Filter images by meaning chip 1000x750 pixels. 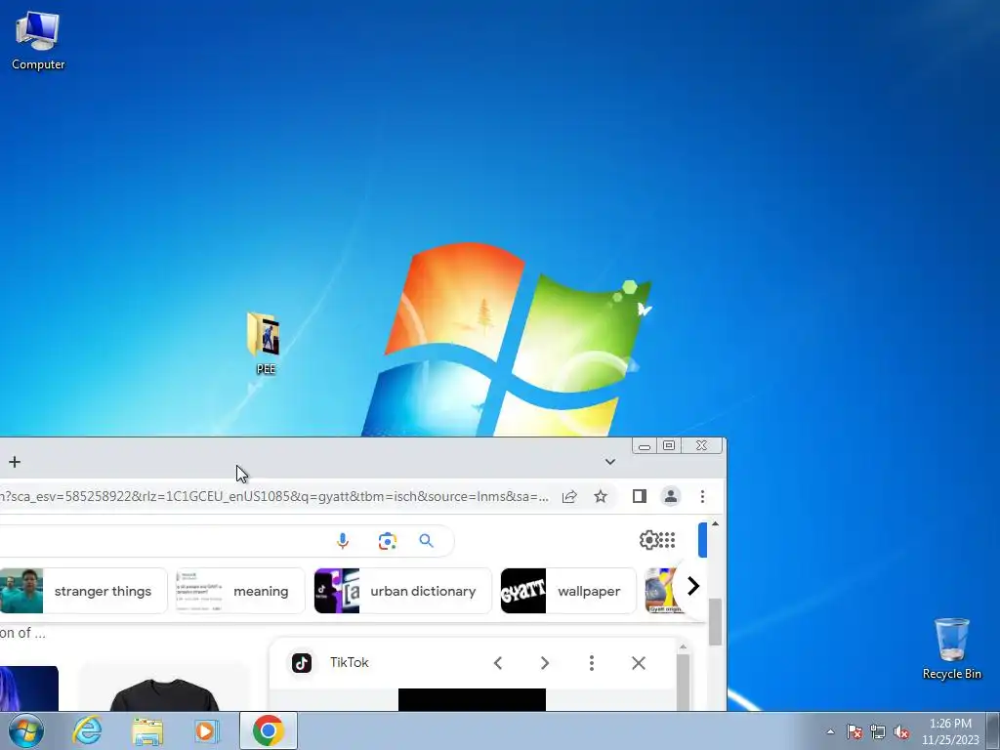240,591
